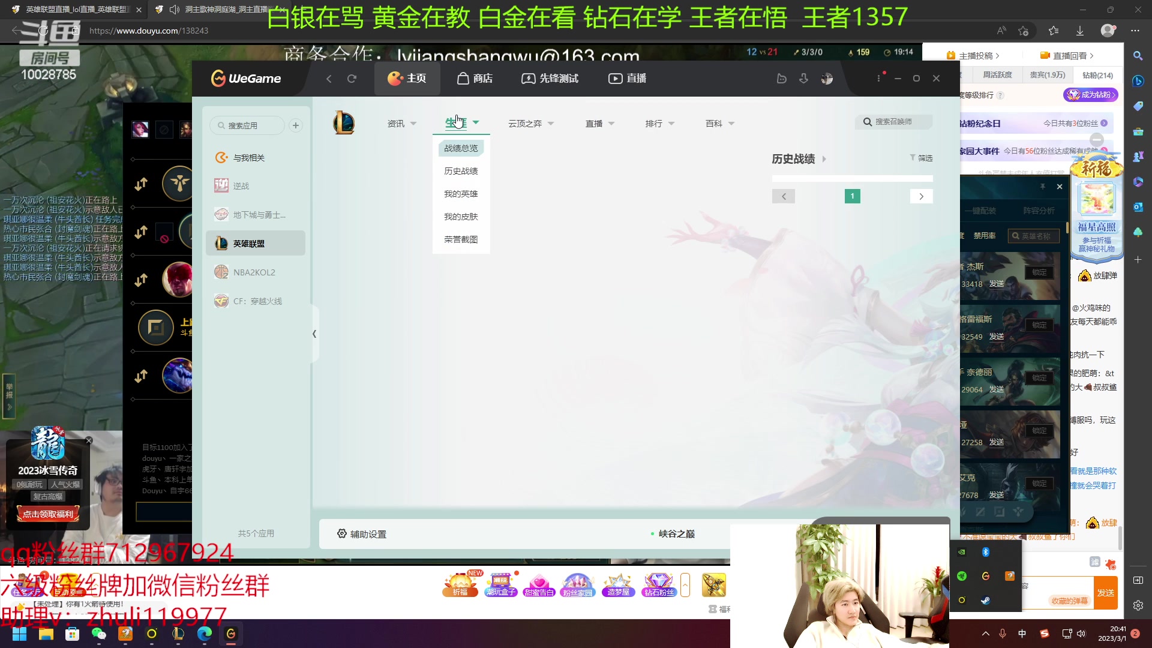Open 钻石粉丝 gift icon
1152x648 pixels.
pos(659,584)
